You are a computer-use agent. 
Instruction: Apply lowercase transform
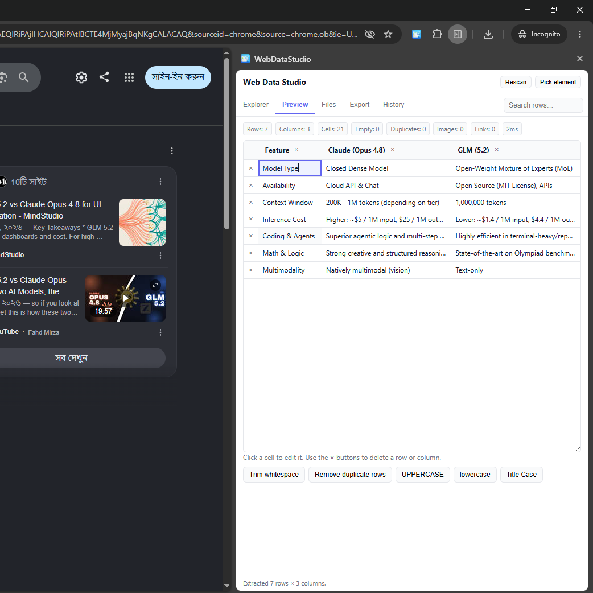coord(475,475)
